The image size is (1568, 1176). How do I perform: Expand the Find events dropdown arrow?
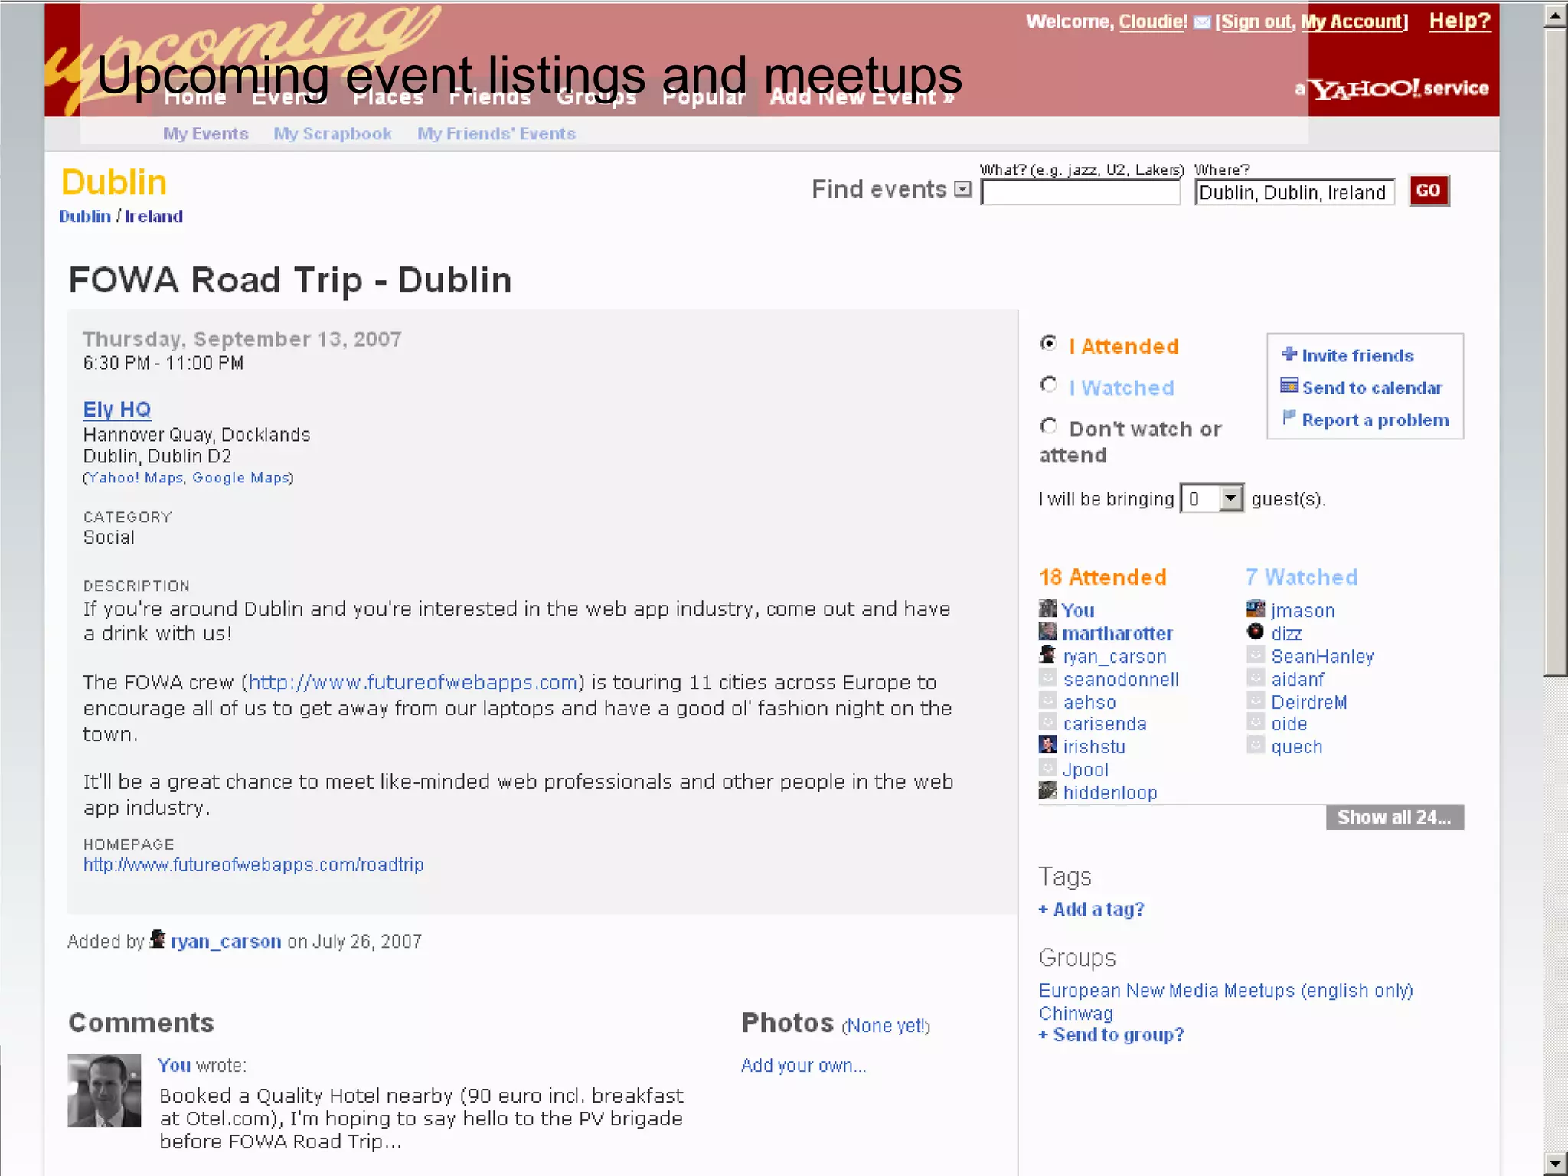coord(963,189)
